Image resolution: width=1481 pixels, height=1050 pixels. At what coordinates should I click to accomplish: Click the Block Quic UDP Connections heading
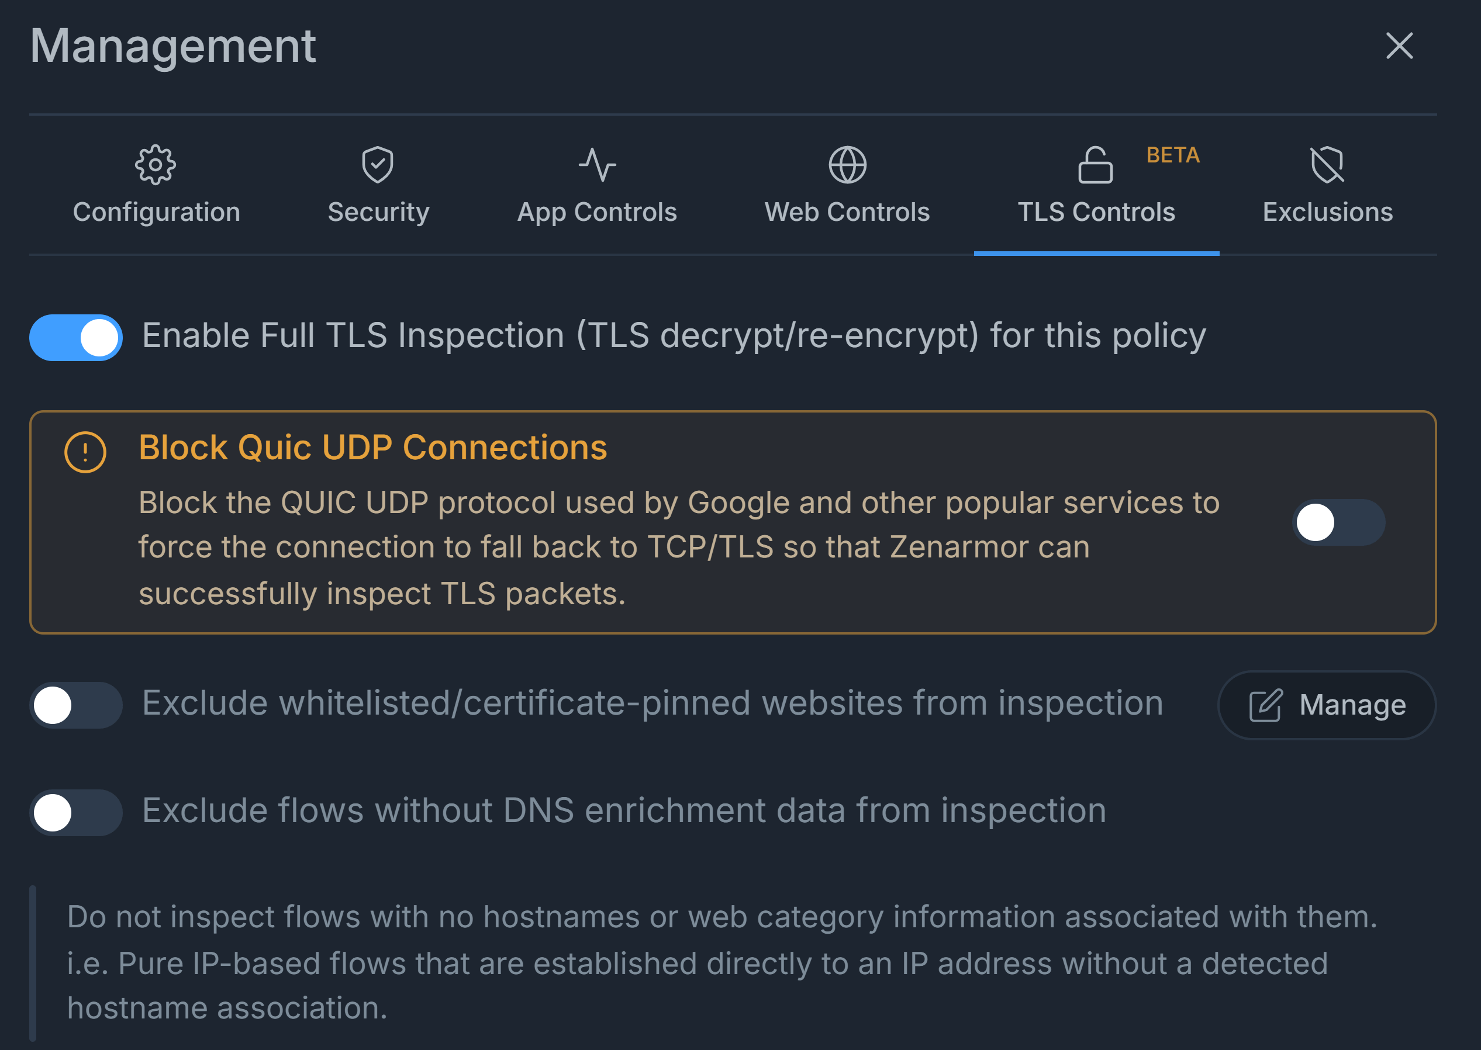coord(372,448)
